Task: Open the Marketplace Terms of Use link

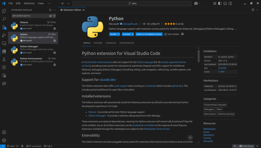Action: click(157, 129)
